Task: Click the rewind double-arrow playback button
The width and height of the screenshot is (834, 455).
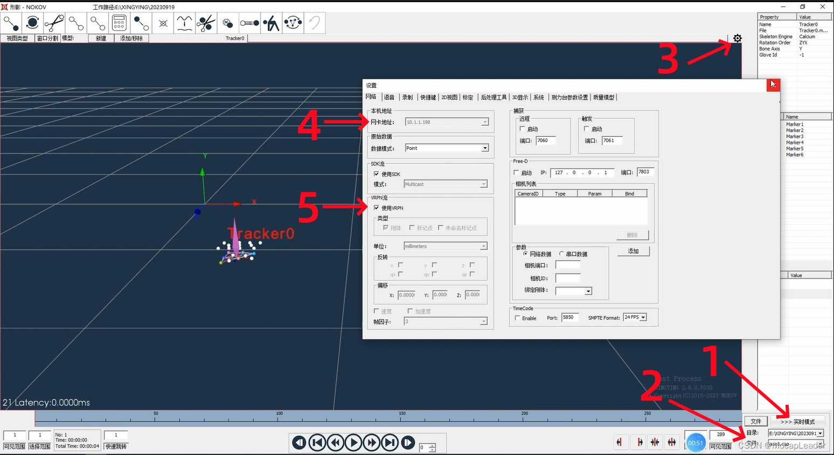Action: click(x=336, y=443)
